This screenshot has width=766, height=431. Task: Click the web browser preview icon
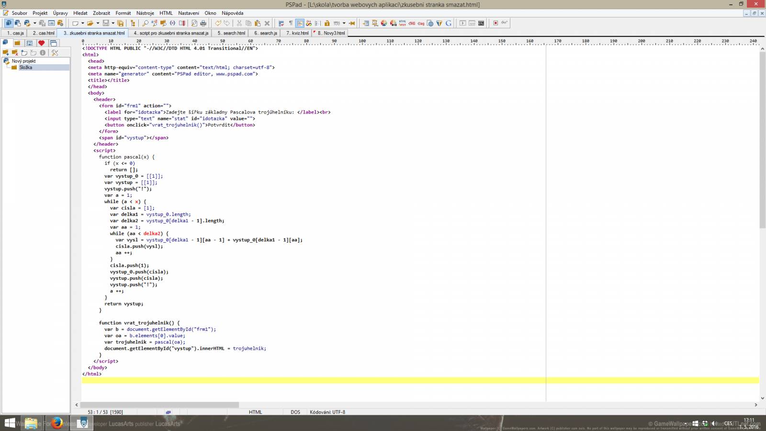click(430, 23)
